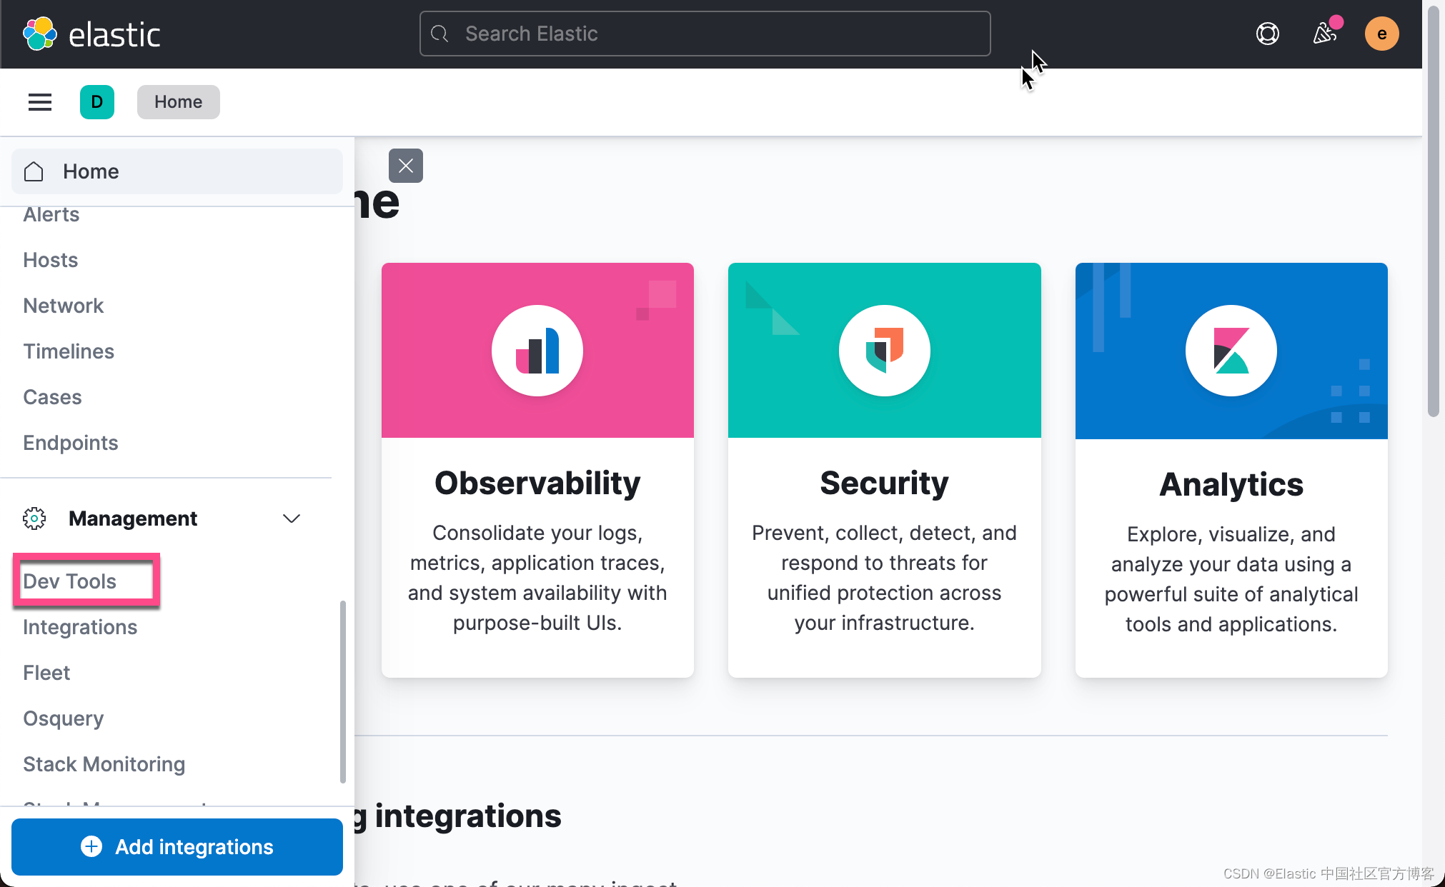Collapse the Management section chevron

tap(292, 518)
